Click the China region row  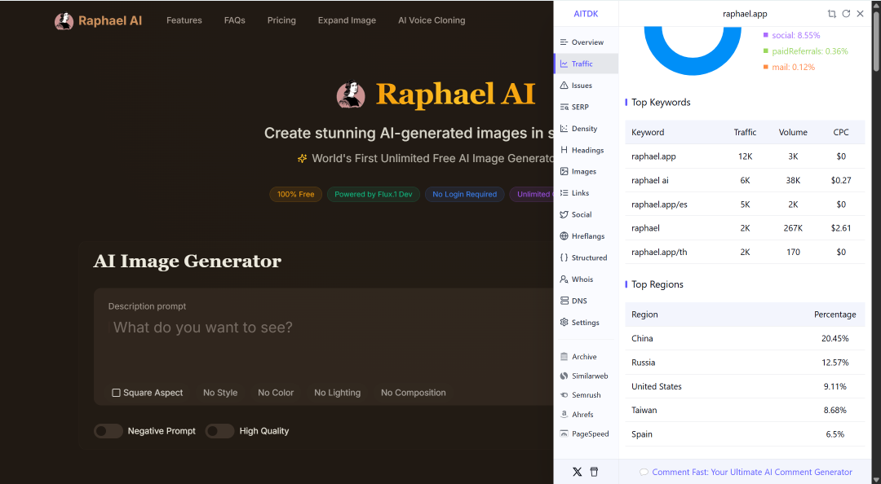pos(745,339)
